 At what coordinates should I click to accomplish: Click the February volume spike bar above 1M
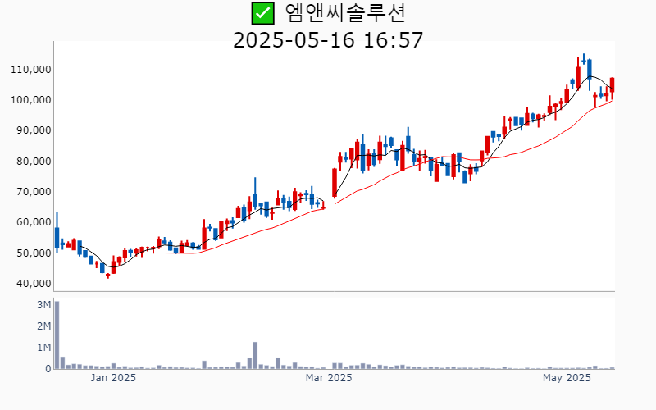click(255, 356)
